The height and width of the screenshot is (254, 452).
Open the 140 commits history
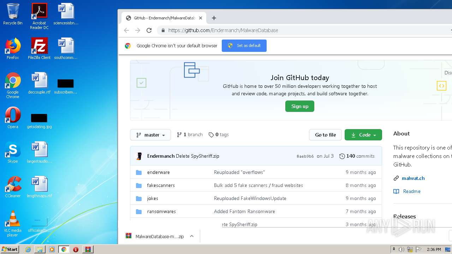pos(357,156)
